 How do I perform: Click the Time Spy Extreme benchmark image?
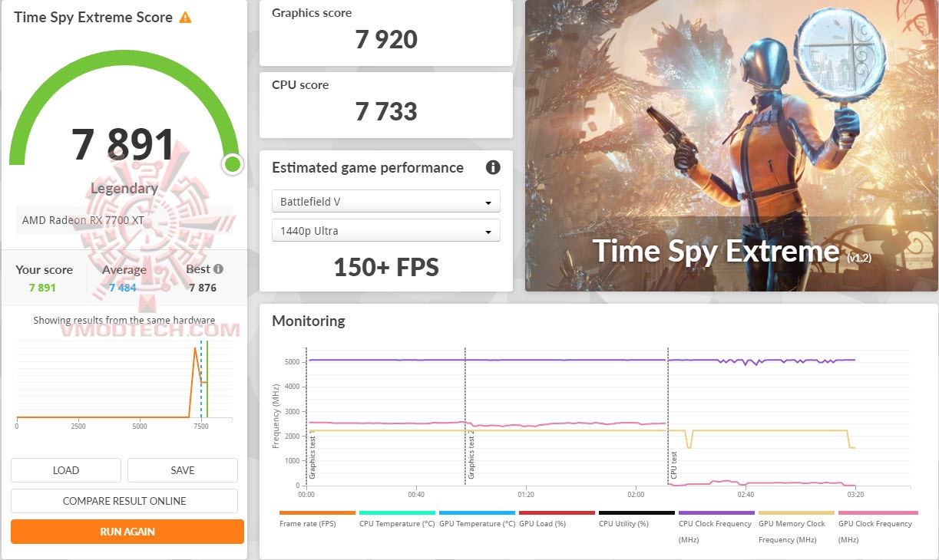tap(732, 146)
